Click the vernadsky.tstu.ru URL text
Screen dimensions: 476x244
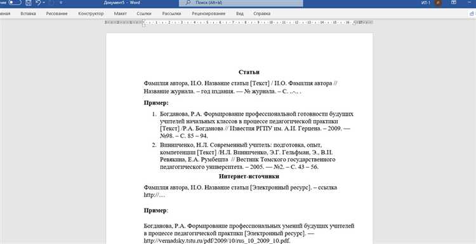point(217,241)
